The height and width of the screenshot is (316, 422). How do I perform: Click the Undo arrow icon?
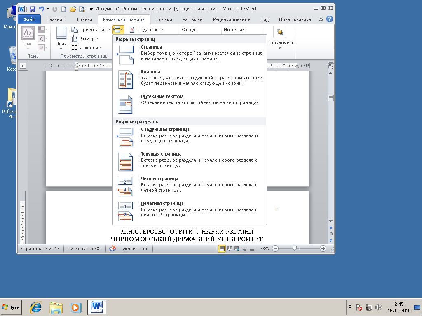(x=41, y=9)
